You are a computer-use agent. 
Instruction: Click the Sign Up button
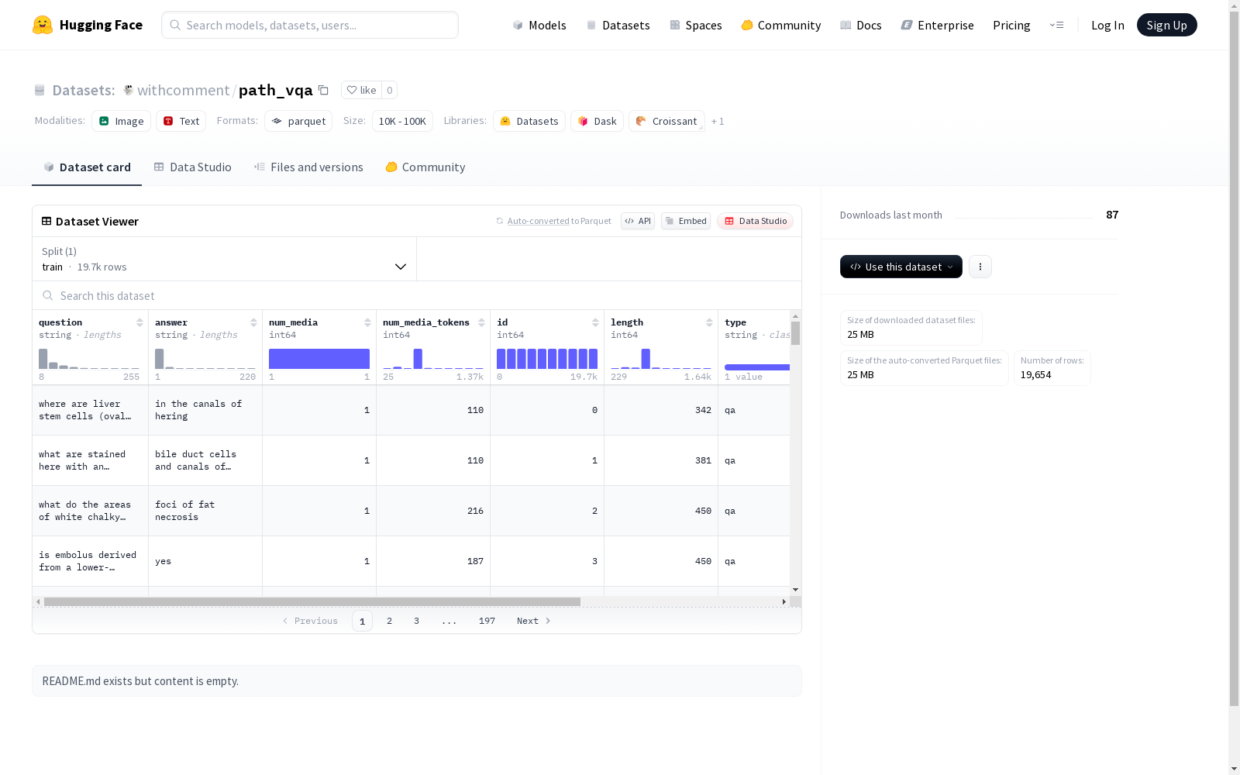coord(1167,25)
